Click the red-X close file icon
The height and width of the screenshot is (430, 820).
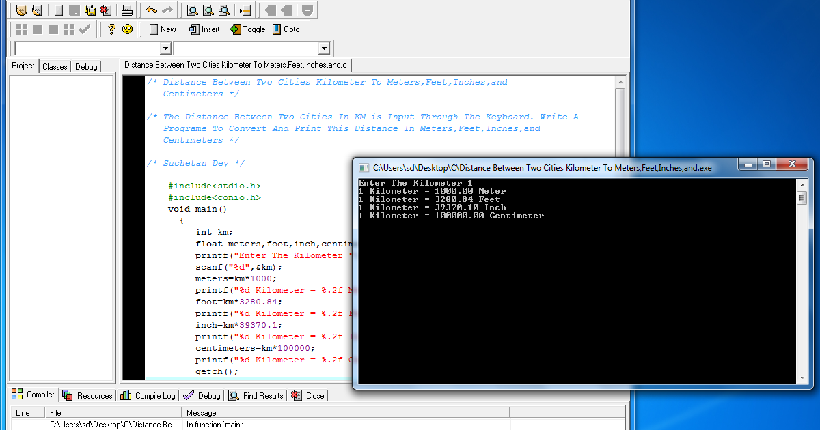point(105,10)
